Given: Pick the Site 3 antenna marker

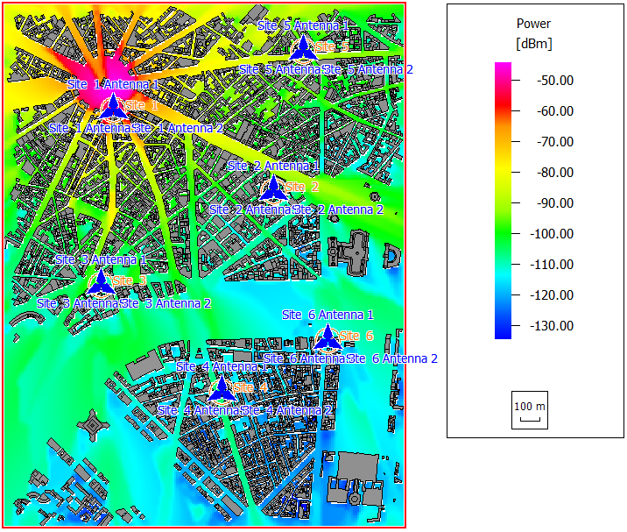Looking at the screenshot, I should (x=100, y=282).
